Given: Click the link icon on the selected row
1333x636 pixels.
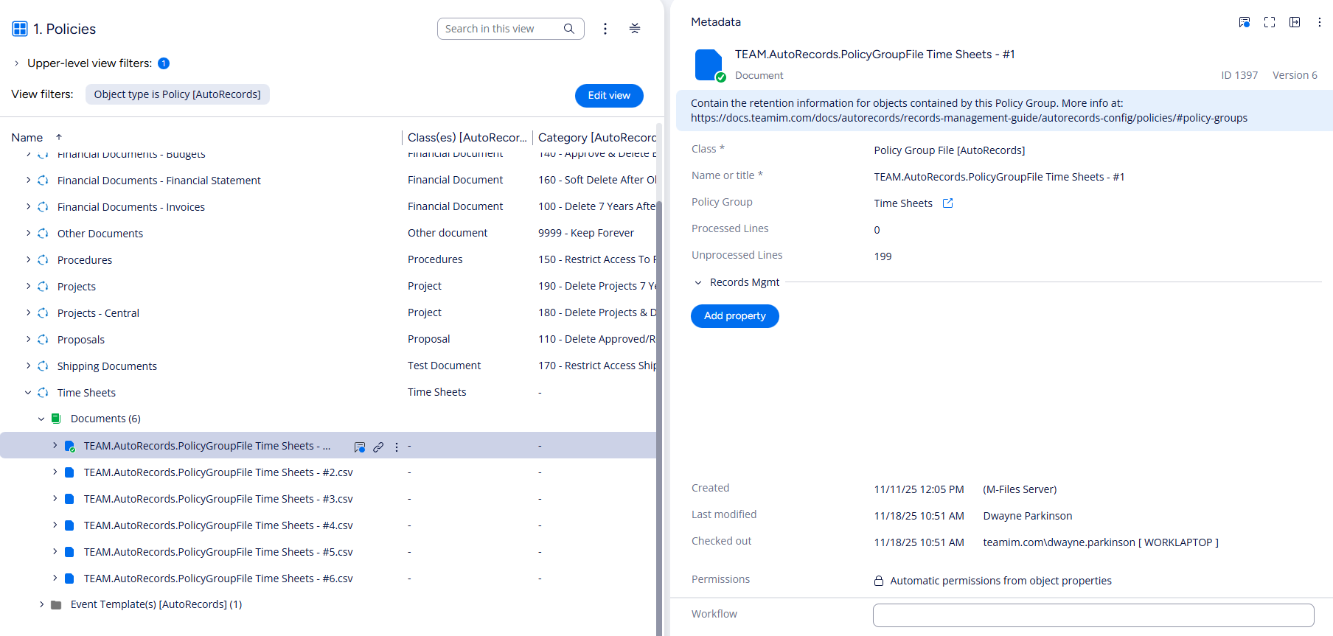Looking at the screenshot, I should (378, 447).
